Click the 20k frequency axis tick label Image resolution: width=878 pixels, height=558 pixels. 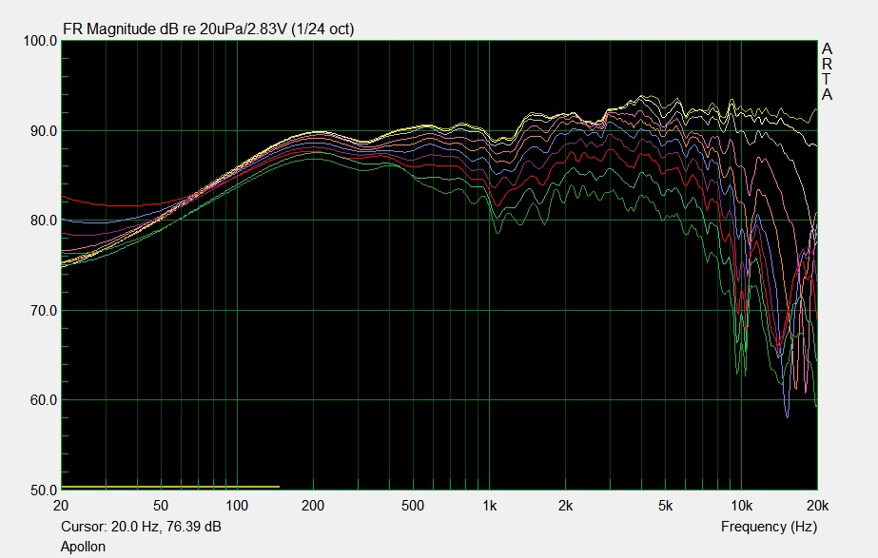(x=816, y=505)
